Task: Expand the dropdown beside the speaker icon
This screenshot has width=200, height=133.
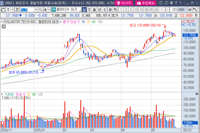Action: click(x=50, y=10)
